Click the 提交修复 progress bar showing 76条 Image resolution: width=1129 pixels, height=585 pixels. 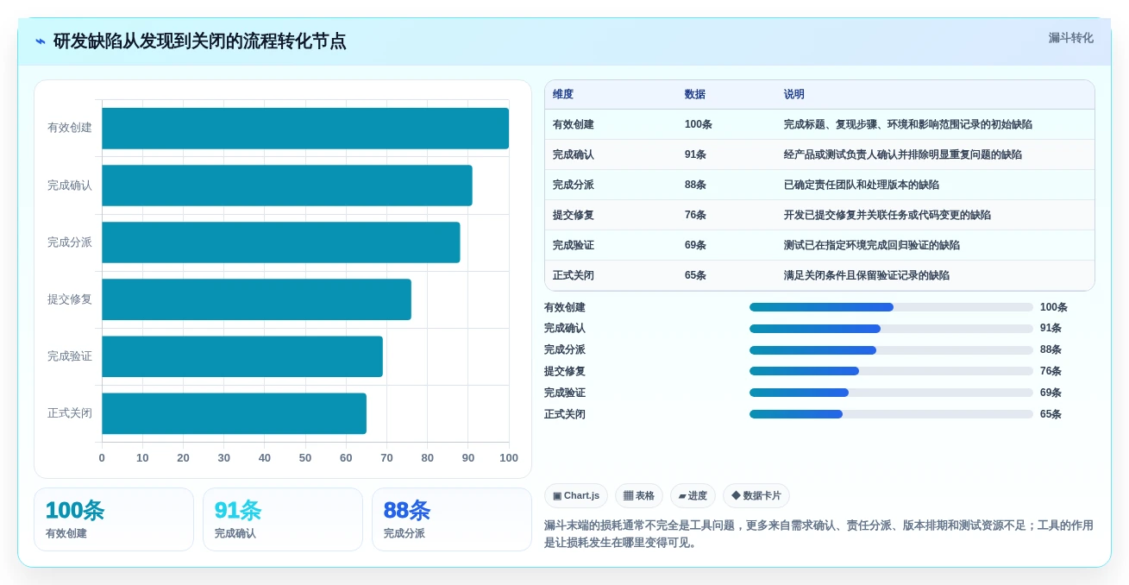click(x=891, y=371)
